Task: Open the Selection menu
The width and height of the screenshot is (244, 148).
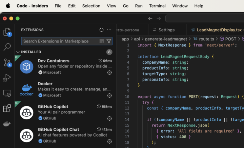Action: [91, 6]
